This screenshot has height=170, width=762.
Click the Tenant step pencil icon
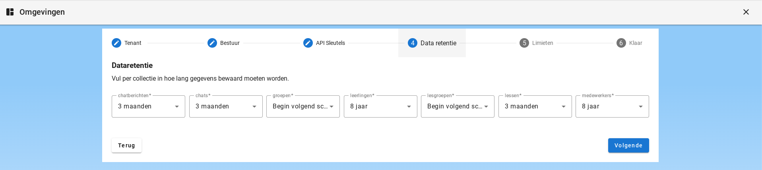click(116, 43)
